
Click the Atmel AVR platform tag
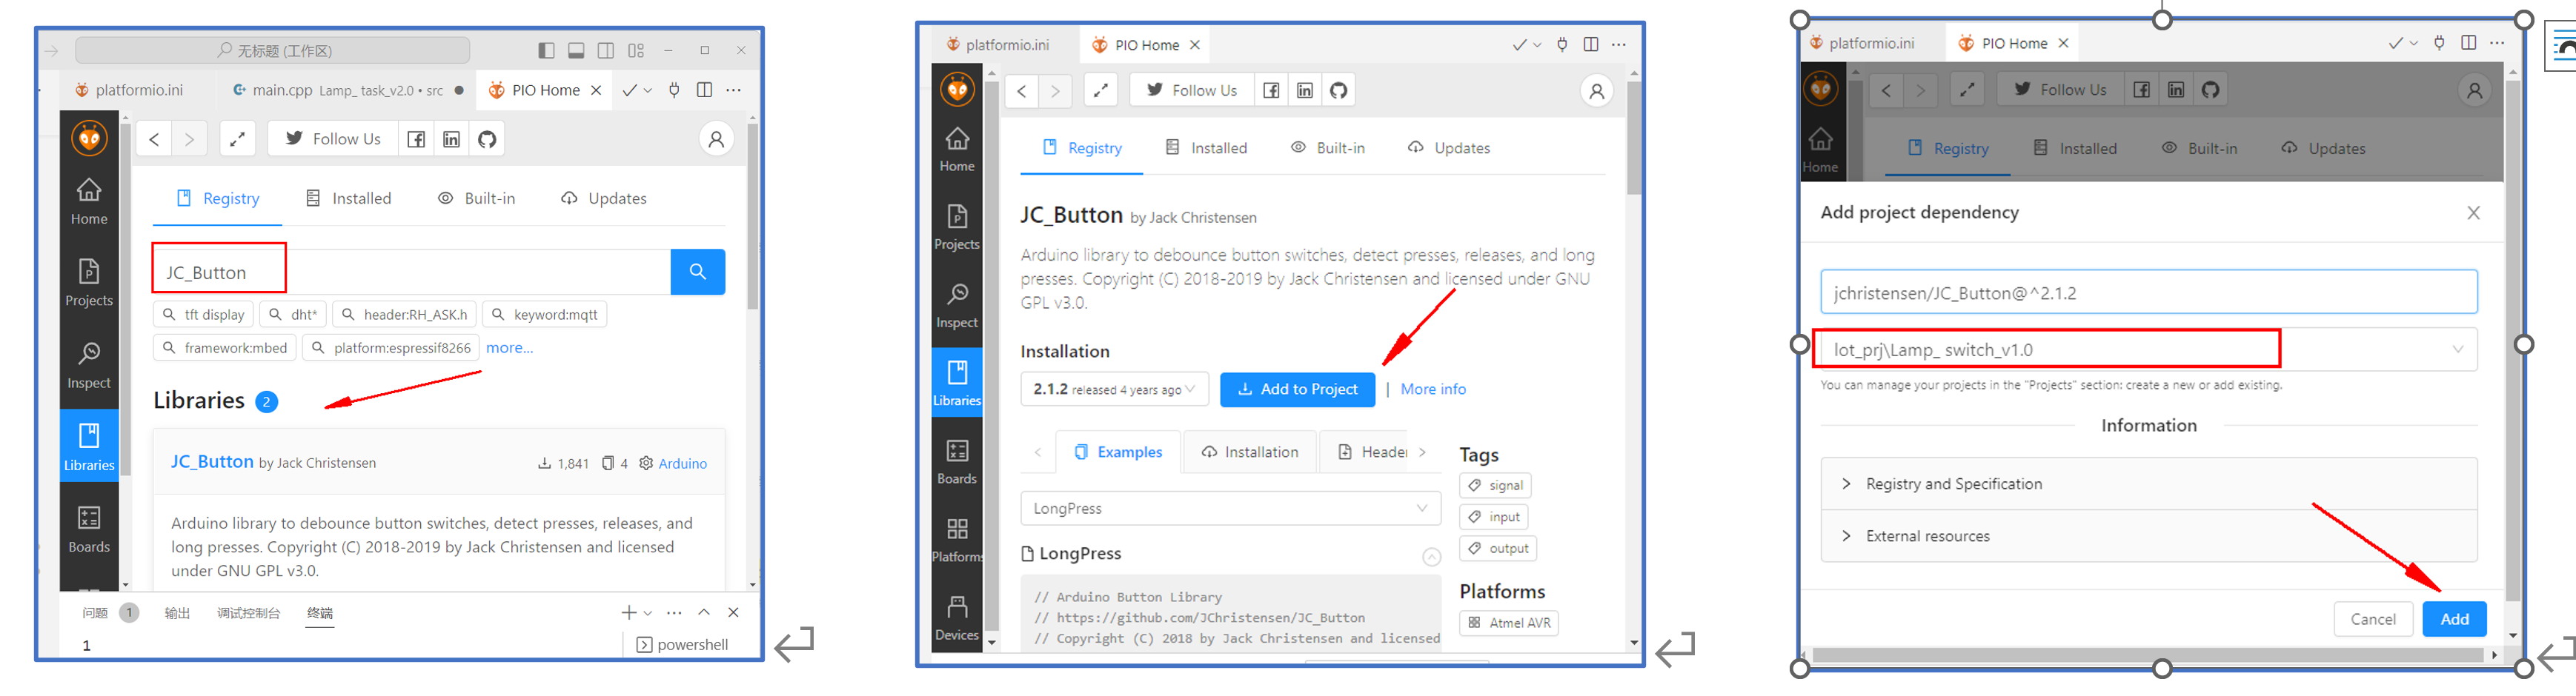point(1509,623)
